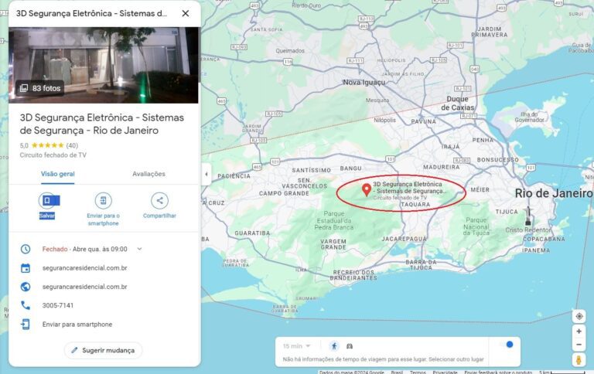Click the Salvar bookmark icon
This screenshot has width=594, height=374.
coord(47,201)
